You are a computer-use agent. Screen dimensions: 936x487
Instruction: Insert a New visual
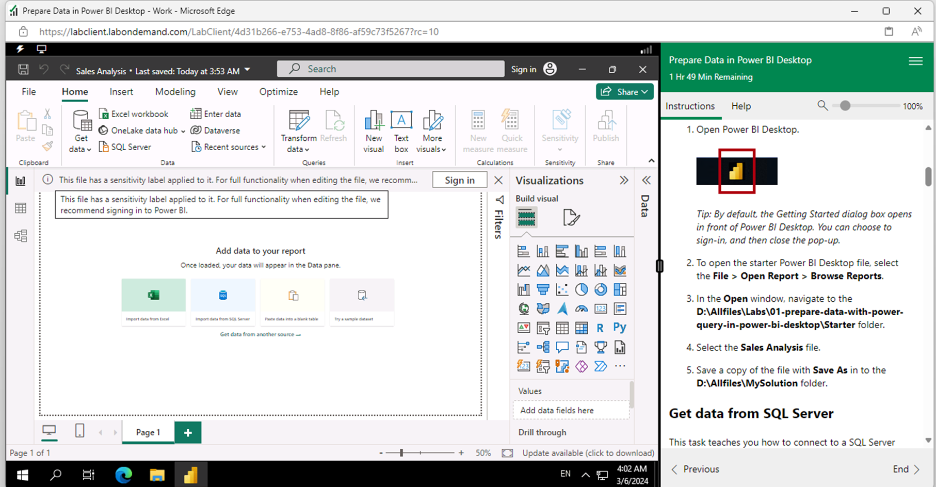pyautogui.click(x=374, y=132)
